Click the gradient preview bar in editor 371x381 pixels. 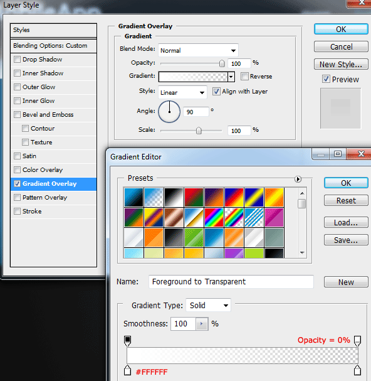click(243, 355)
